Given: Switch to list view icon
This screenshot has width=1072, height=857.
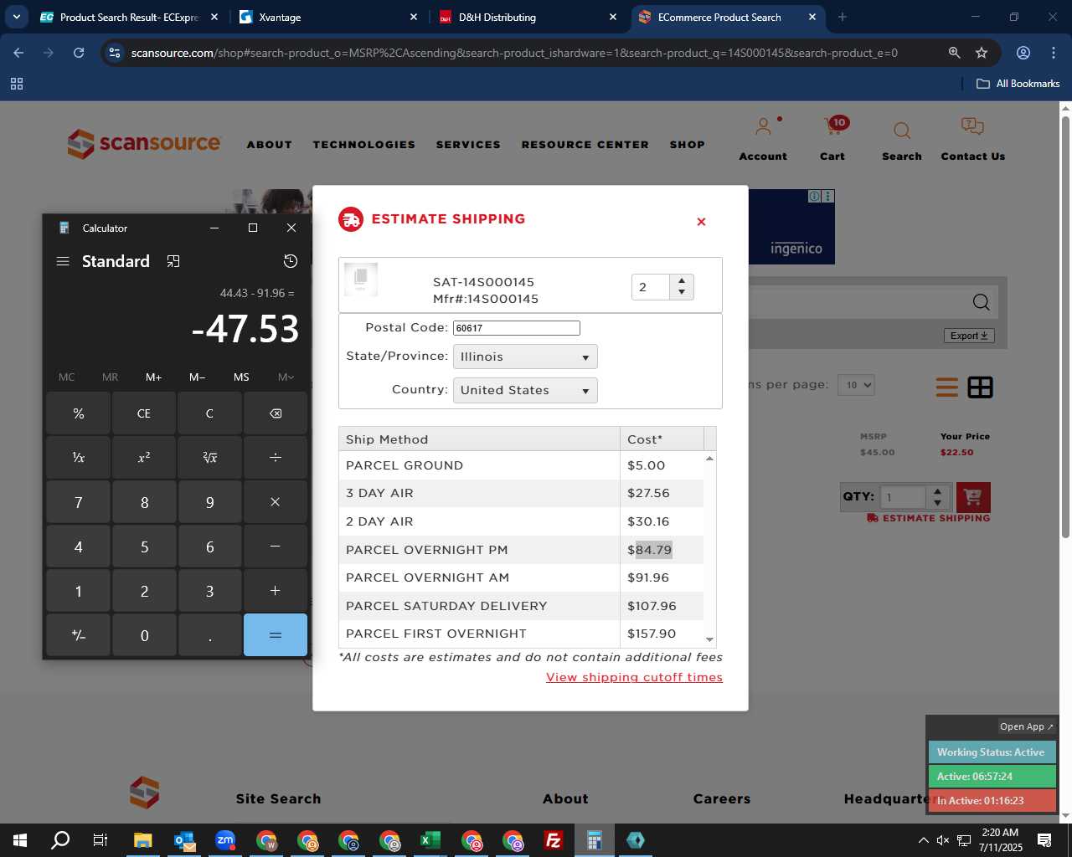Looking at the screenshot, I should (947, 387).
